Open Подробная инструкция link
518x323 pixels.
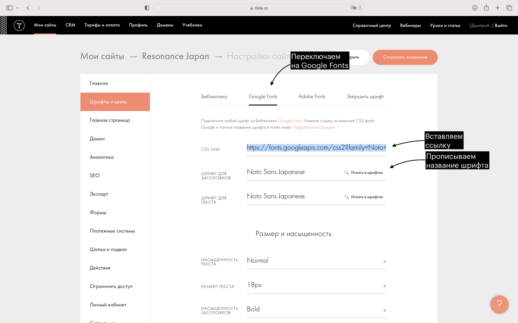[314, 127]
